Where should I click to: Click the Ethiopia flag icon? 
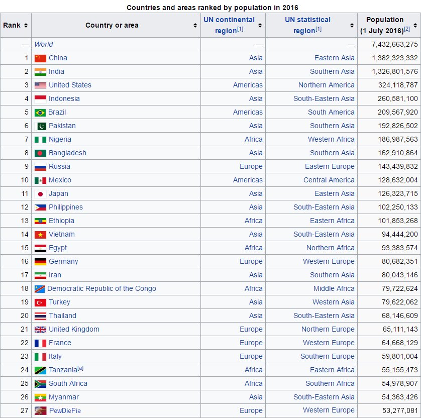point(40,221)
